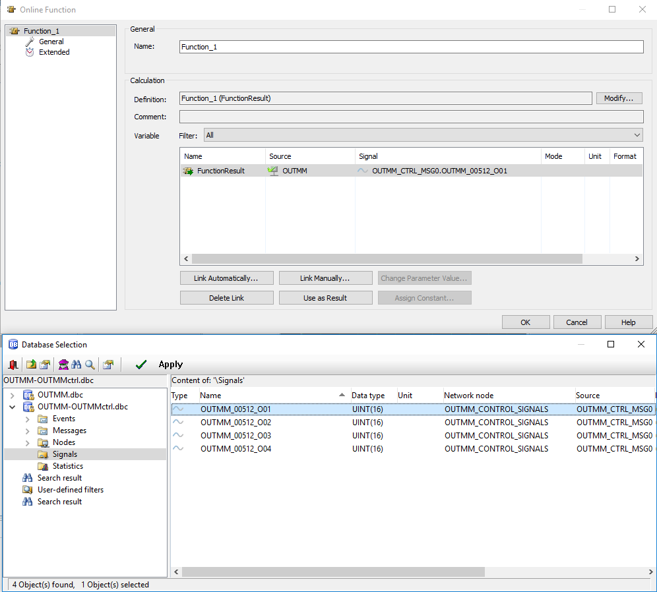The image size is (657, 592).
Task: Click the variable table horizontal scrollbar
Action: [x=387, y=258]
